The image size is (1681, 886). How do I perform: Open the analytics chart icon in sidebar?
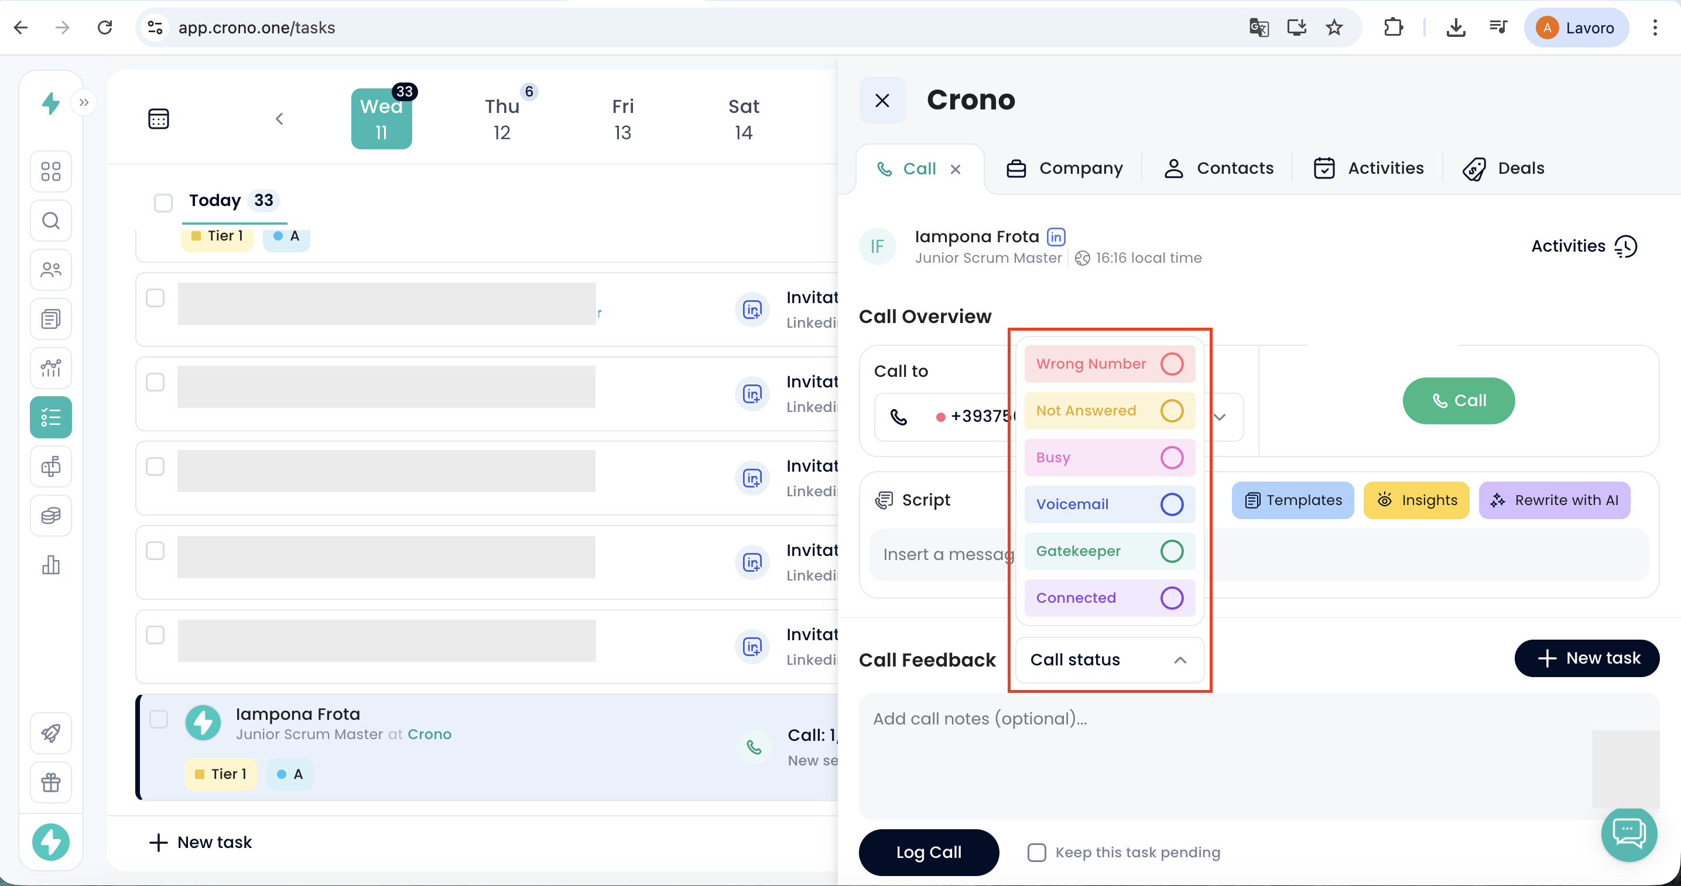(51, 368)
